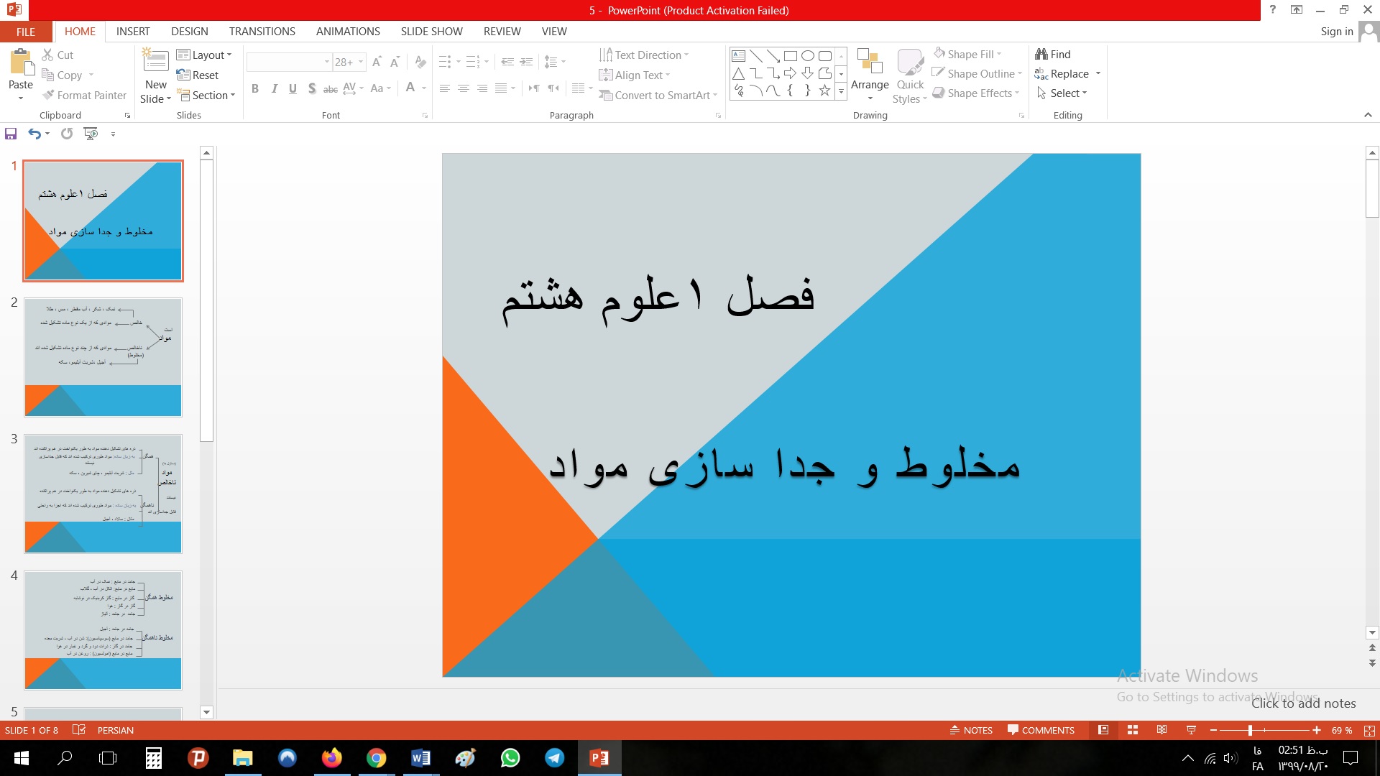
Task: Toggle Italic text style
Action: (x=274, y=88)
